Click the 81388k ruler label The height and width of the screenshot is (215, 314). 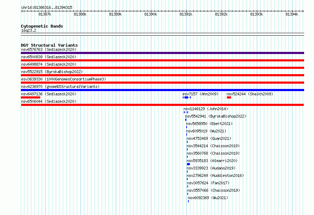click(x=80, y=14)
